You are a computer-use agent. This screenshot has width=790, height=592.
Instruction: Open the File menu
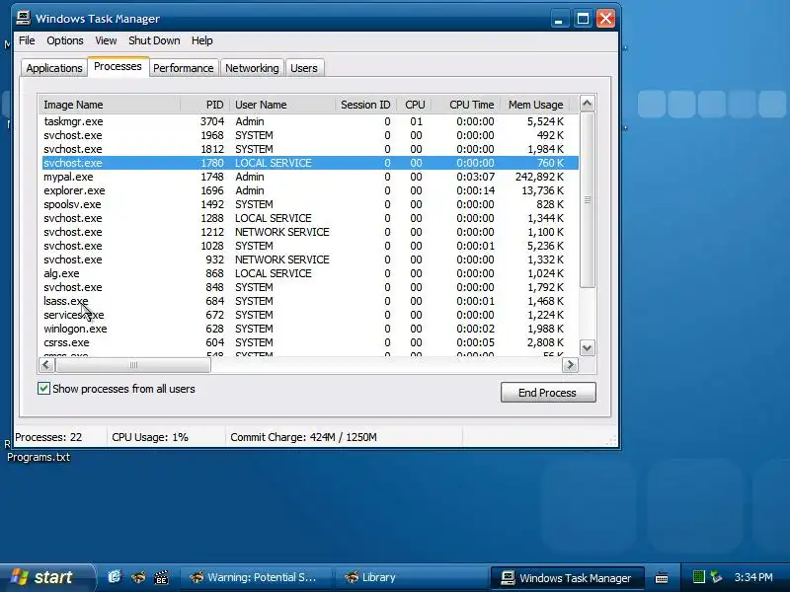tap(27, 40)
